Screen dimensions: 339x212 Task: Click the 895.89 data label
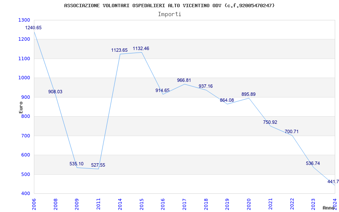pyautogui.click(x=248, y=94)
